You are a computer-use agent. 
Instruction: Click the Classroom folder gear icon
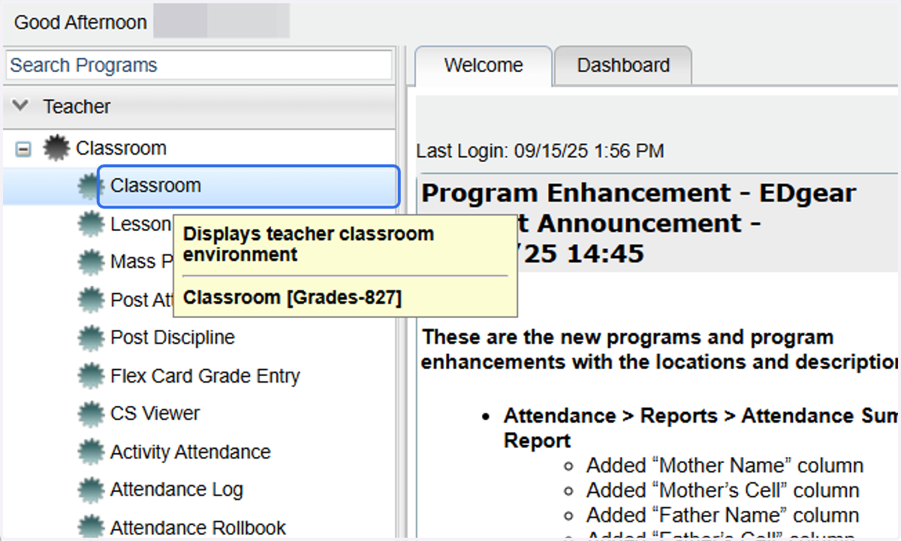pyautogui.click(x=56, y=149)
